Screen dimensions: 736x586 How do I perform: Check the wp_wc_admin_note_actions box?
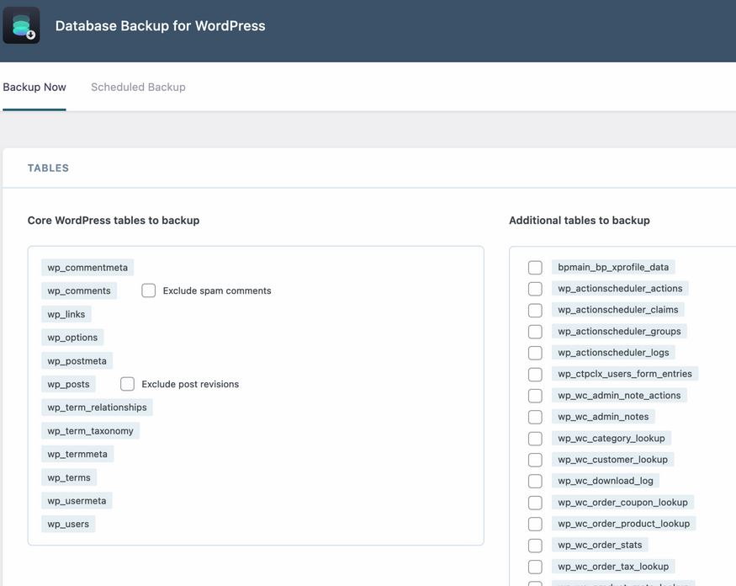535,396
